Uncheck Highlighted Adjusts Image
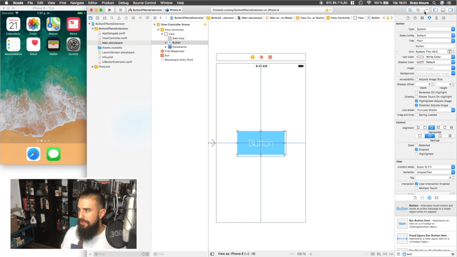Viewport: 457px width, 257px height. [x=416, y=101]
